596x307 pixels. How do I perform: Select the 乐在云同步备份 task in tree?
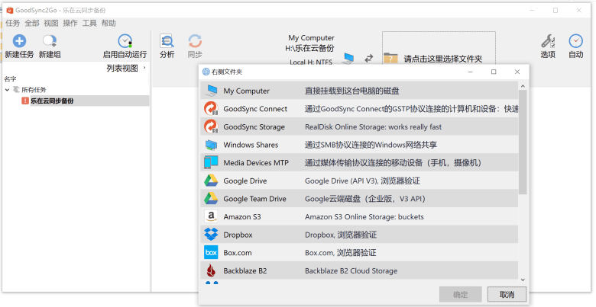point(52,101)
